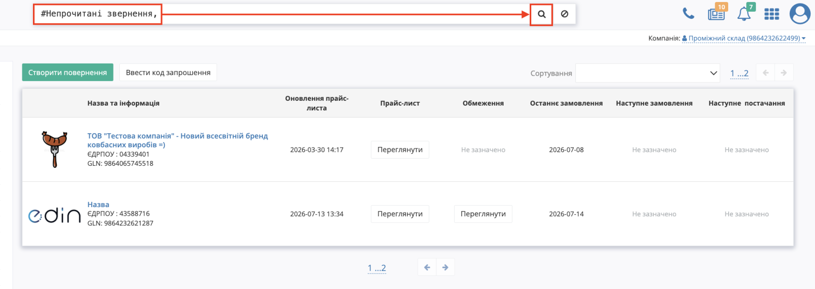This screenshot has height=289, width=815.
Task: Select date 2026-07-13 13:34
Action: click(x=317, y=214)
